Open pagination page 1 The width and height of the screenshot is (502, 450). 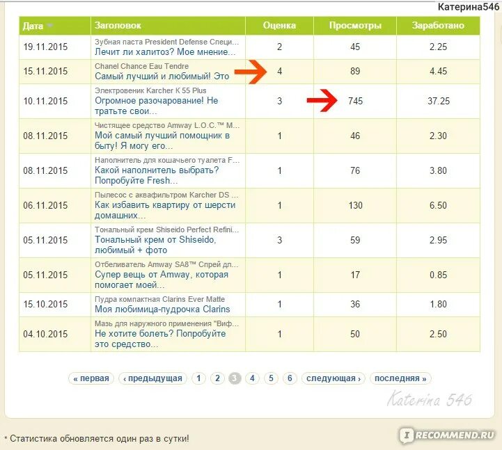(x=198, y=378)
